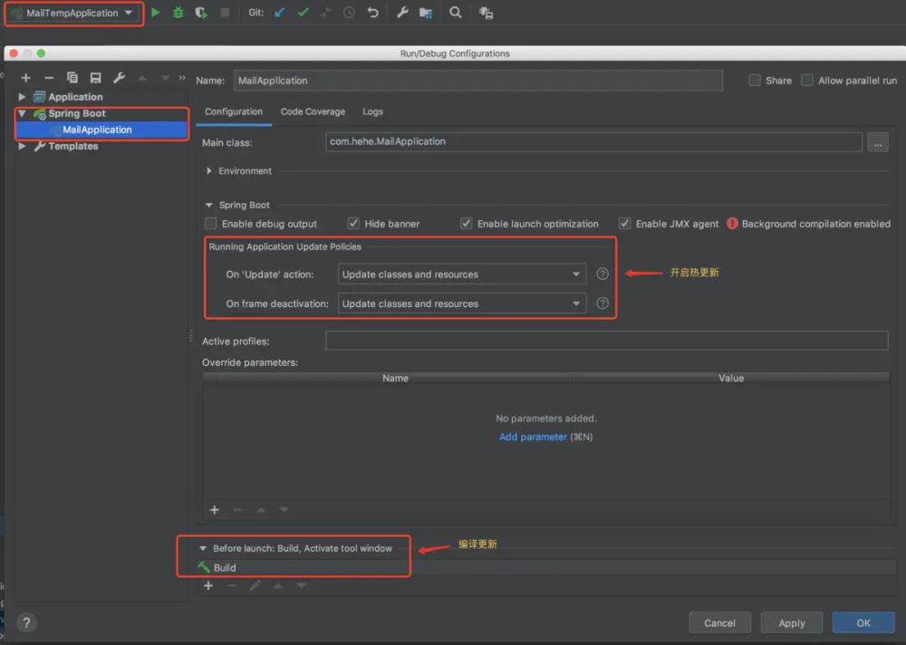906x645 pixels.
Task: Click Add parameter link
Action: 533,437
